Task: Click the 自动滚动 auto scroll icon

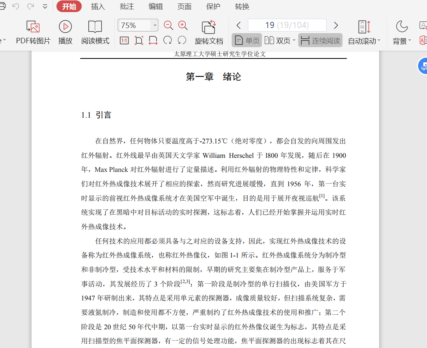Action: point(364,27)
